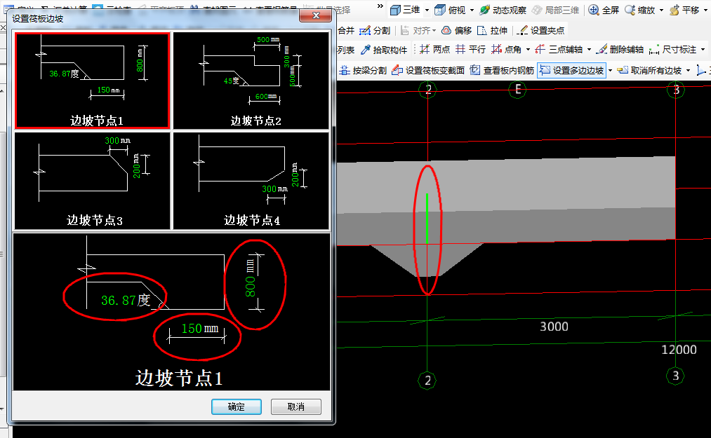Click the green selected edge line on slab
This screenshot has height=438, width=711.
click(x=427, y=219)
